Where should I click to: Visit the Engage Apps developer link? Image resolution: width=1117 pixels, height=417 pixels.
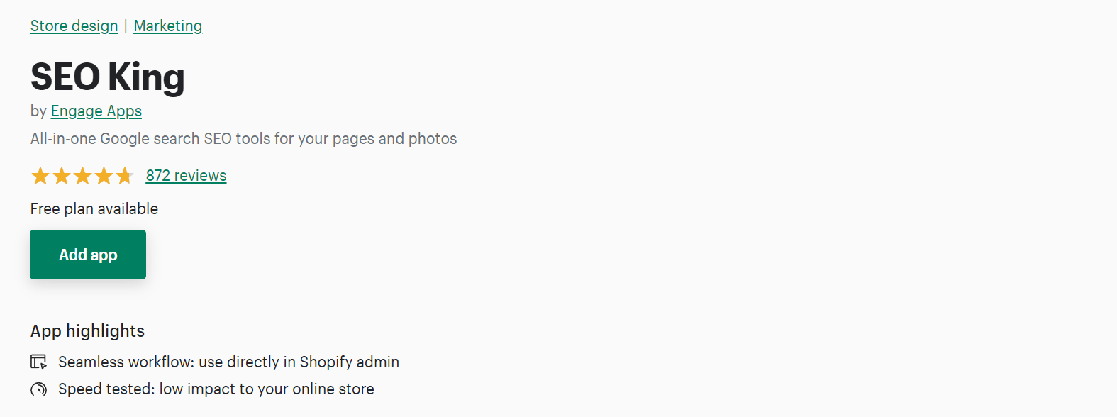pyautogui.click(x=96, y=111)
